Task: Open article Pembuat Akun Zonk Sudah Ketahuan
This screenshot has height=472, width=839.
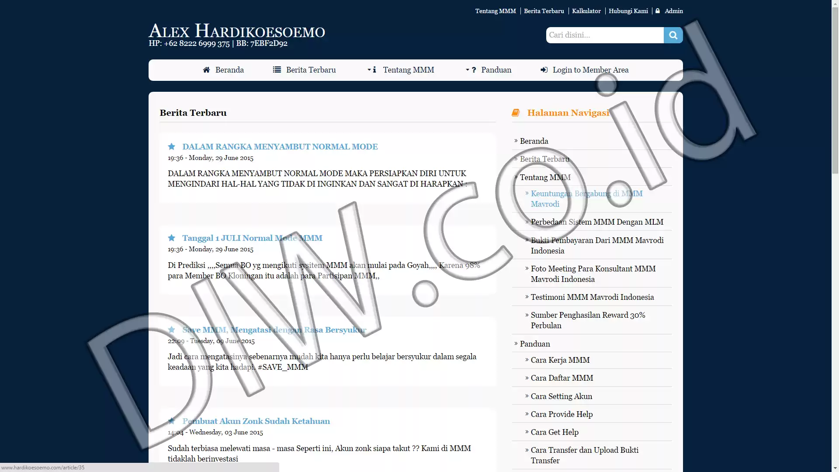Action: tap(256, 421)
